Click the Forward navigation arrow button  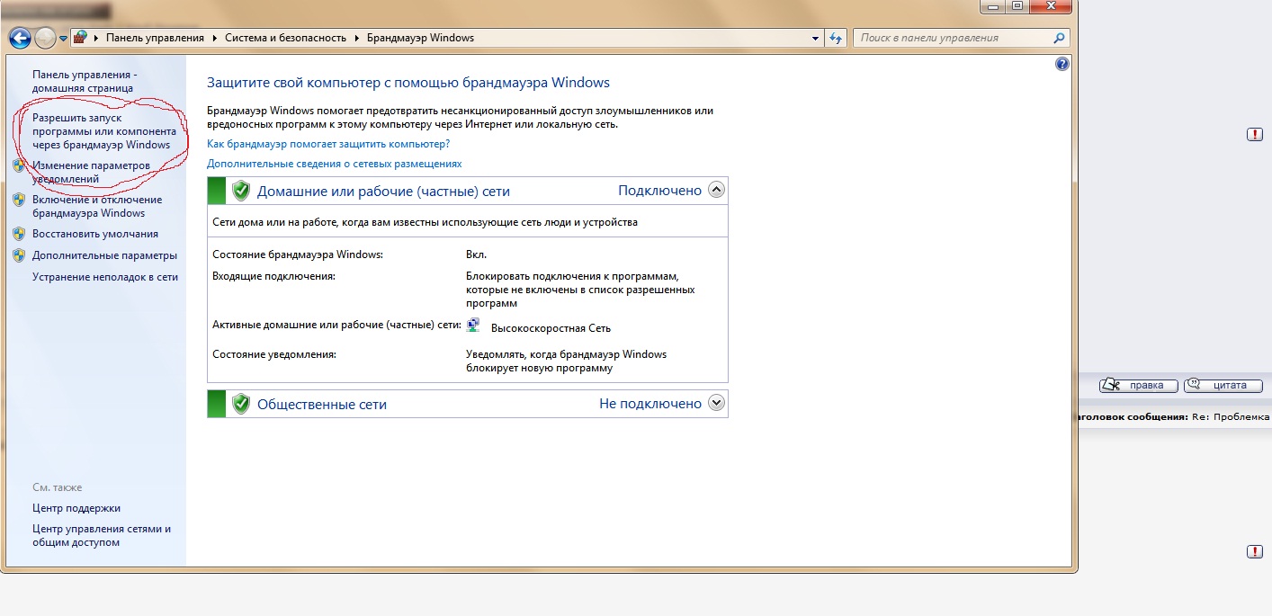pyautogui.click(x=45, y=39)
